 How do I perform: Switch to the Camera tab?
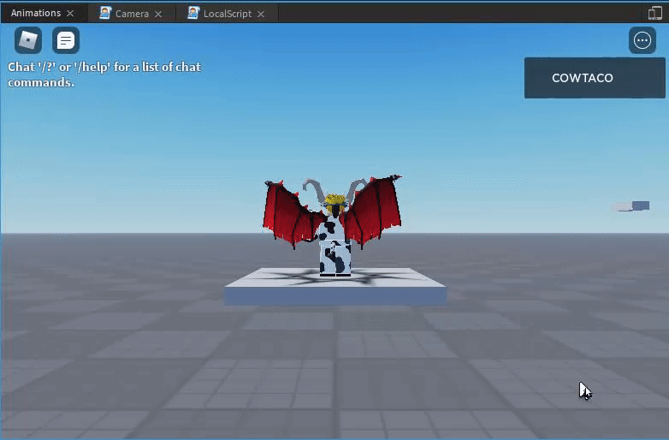pyautogui.click(x=132, y=14)
